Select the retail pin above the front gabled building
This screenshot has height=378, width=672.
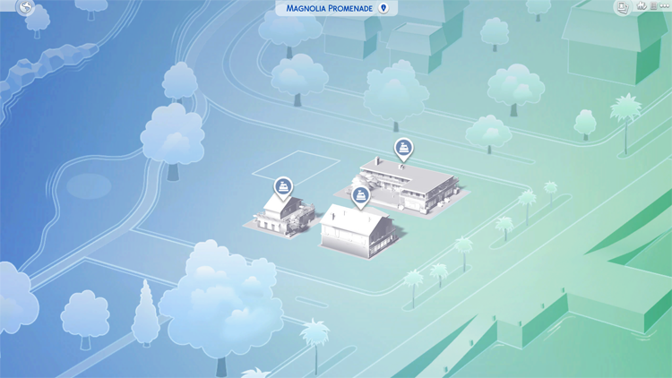tap(360, 197)
